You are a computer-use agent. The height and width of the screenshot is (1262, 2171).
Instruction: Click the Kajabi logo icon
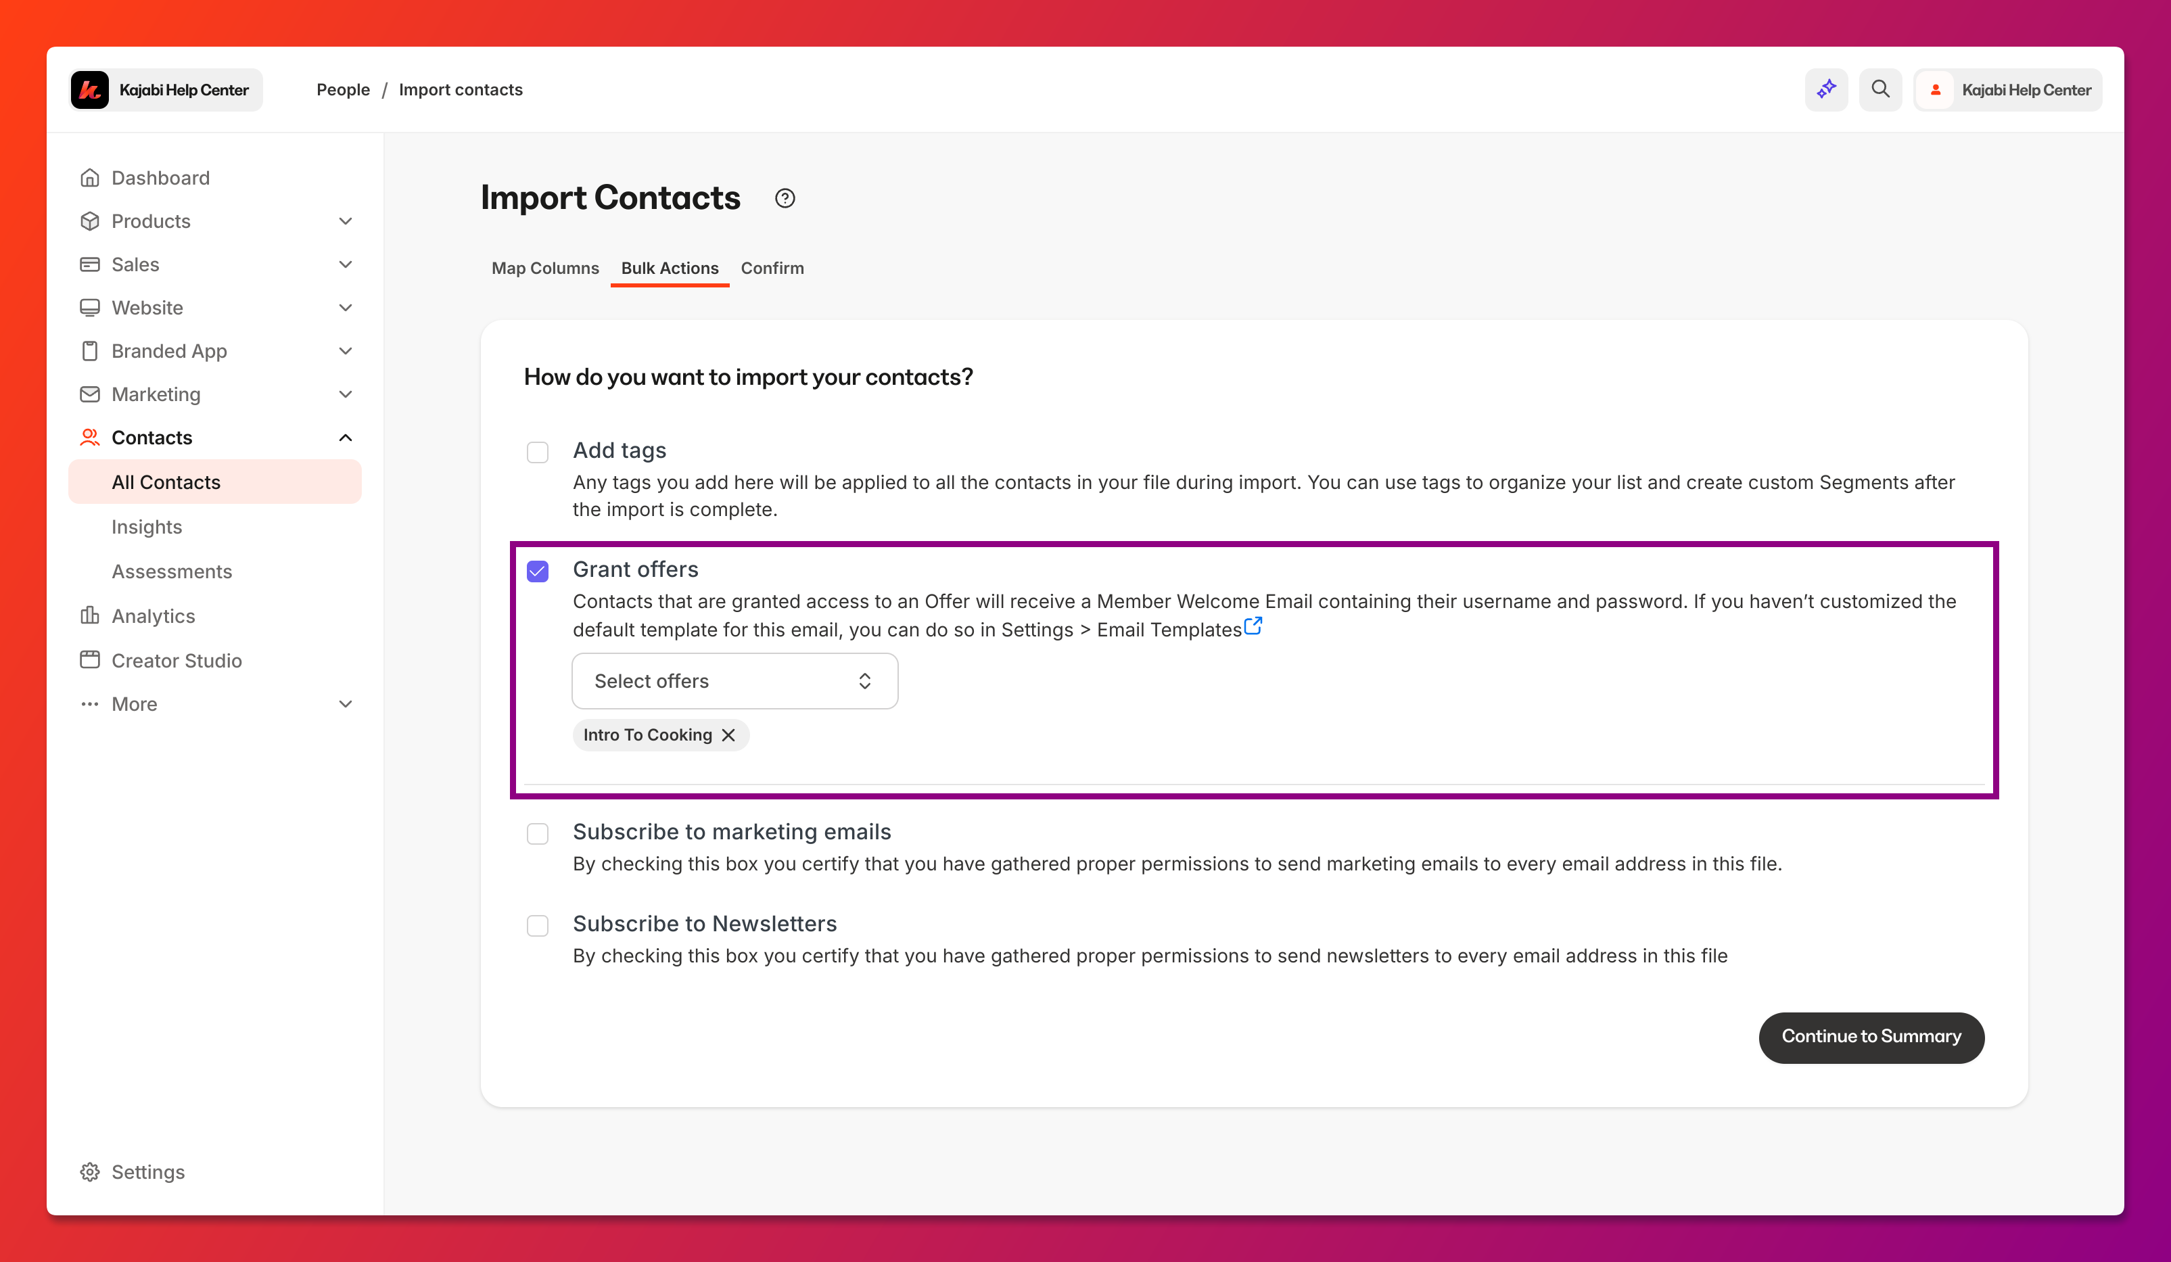[89, 89]
